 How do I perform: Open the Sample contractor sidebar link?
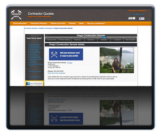(35, 71)
